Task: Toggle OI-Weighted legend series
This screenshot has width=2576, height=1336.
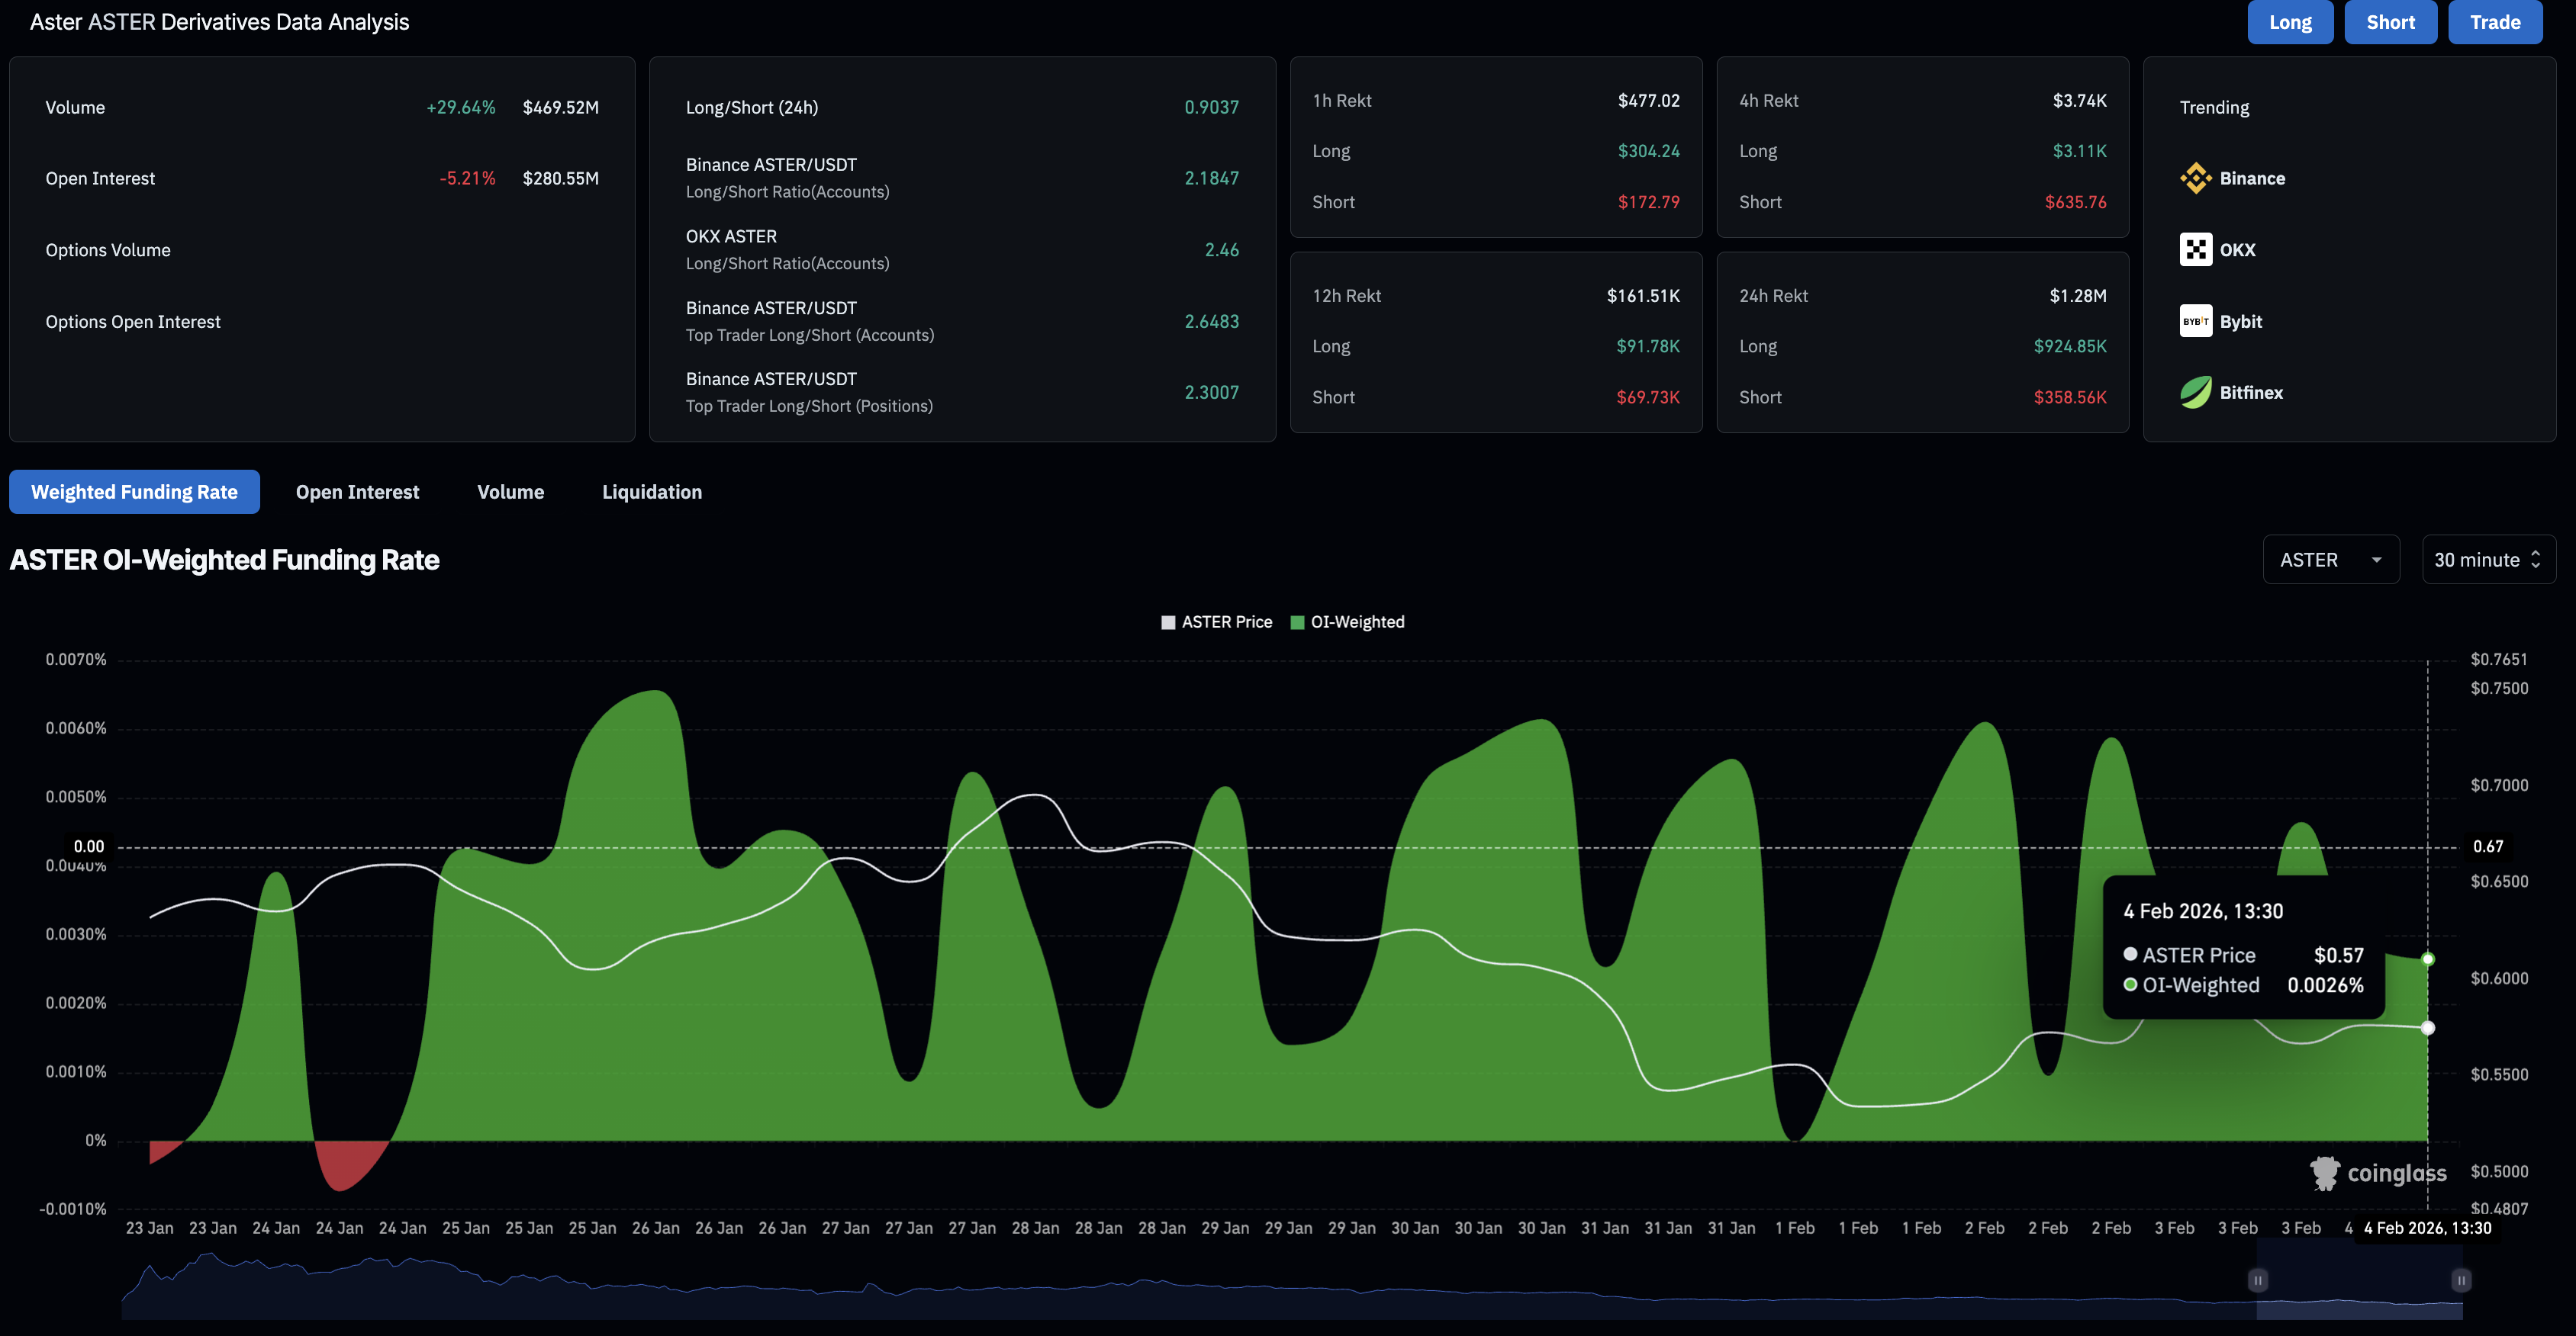Action: [1356, 622]
